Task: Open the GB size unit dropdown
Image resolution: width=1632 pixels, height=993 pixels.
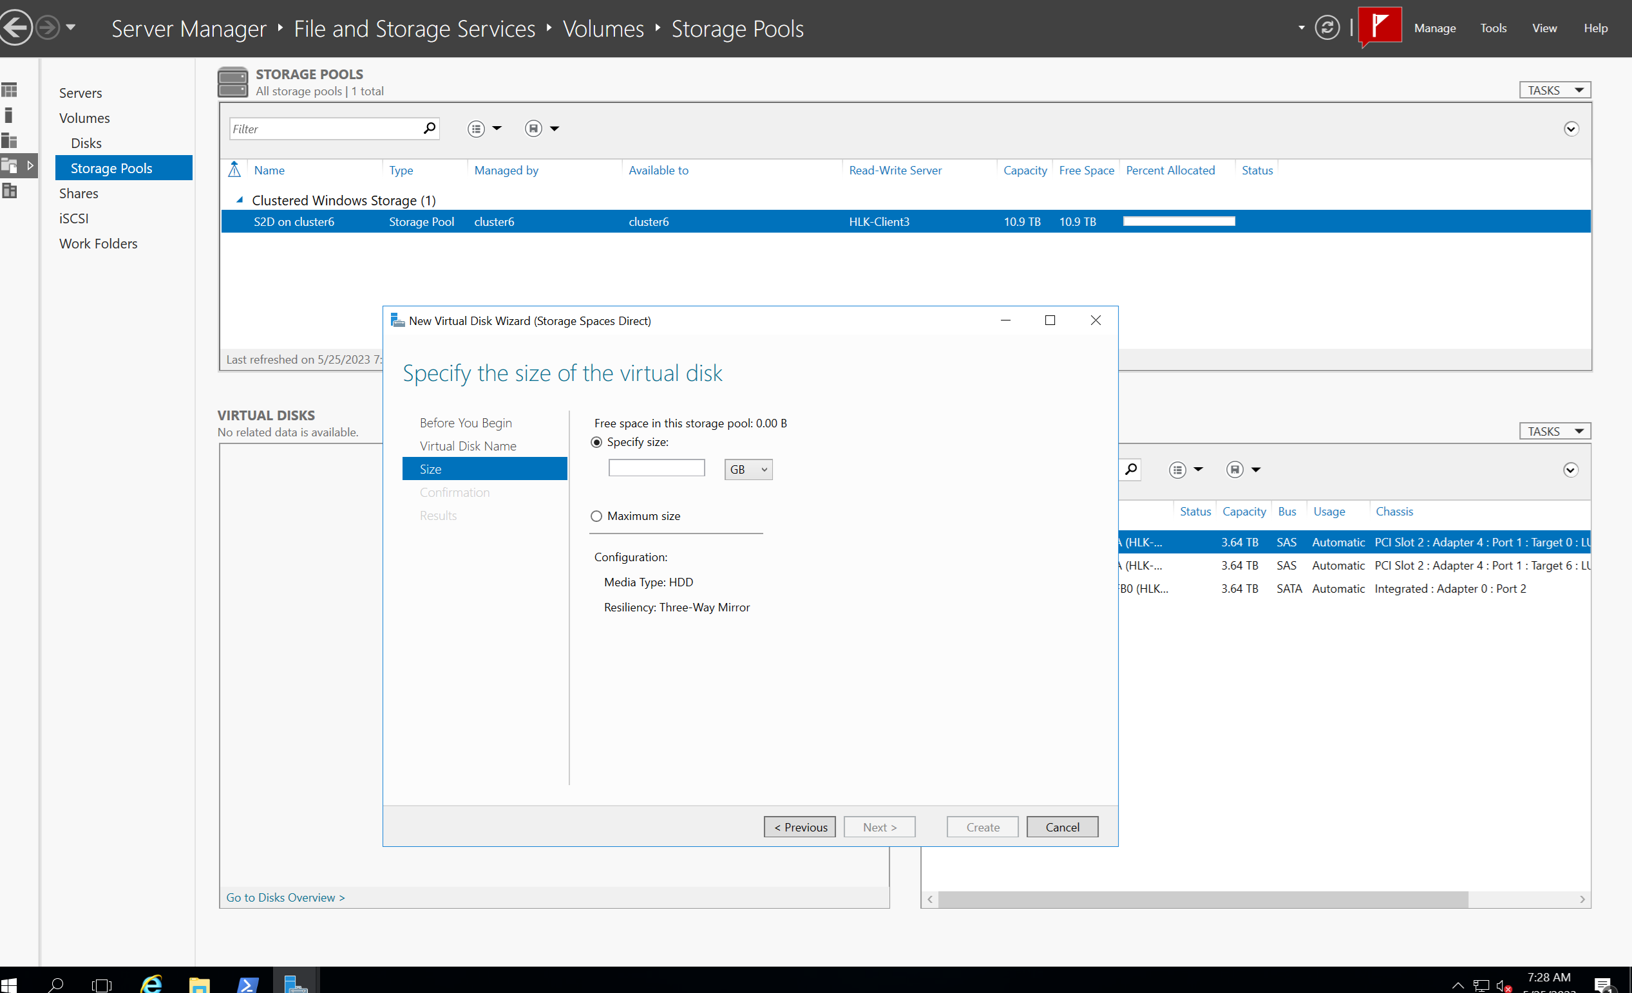Action: [x=748, y=469]
